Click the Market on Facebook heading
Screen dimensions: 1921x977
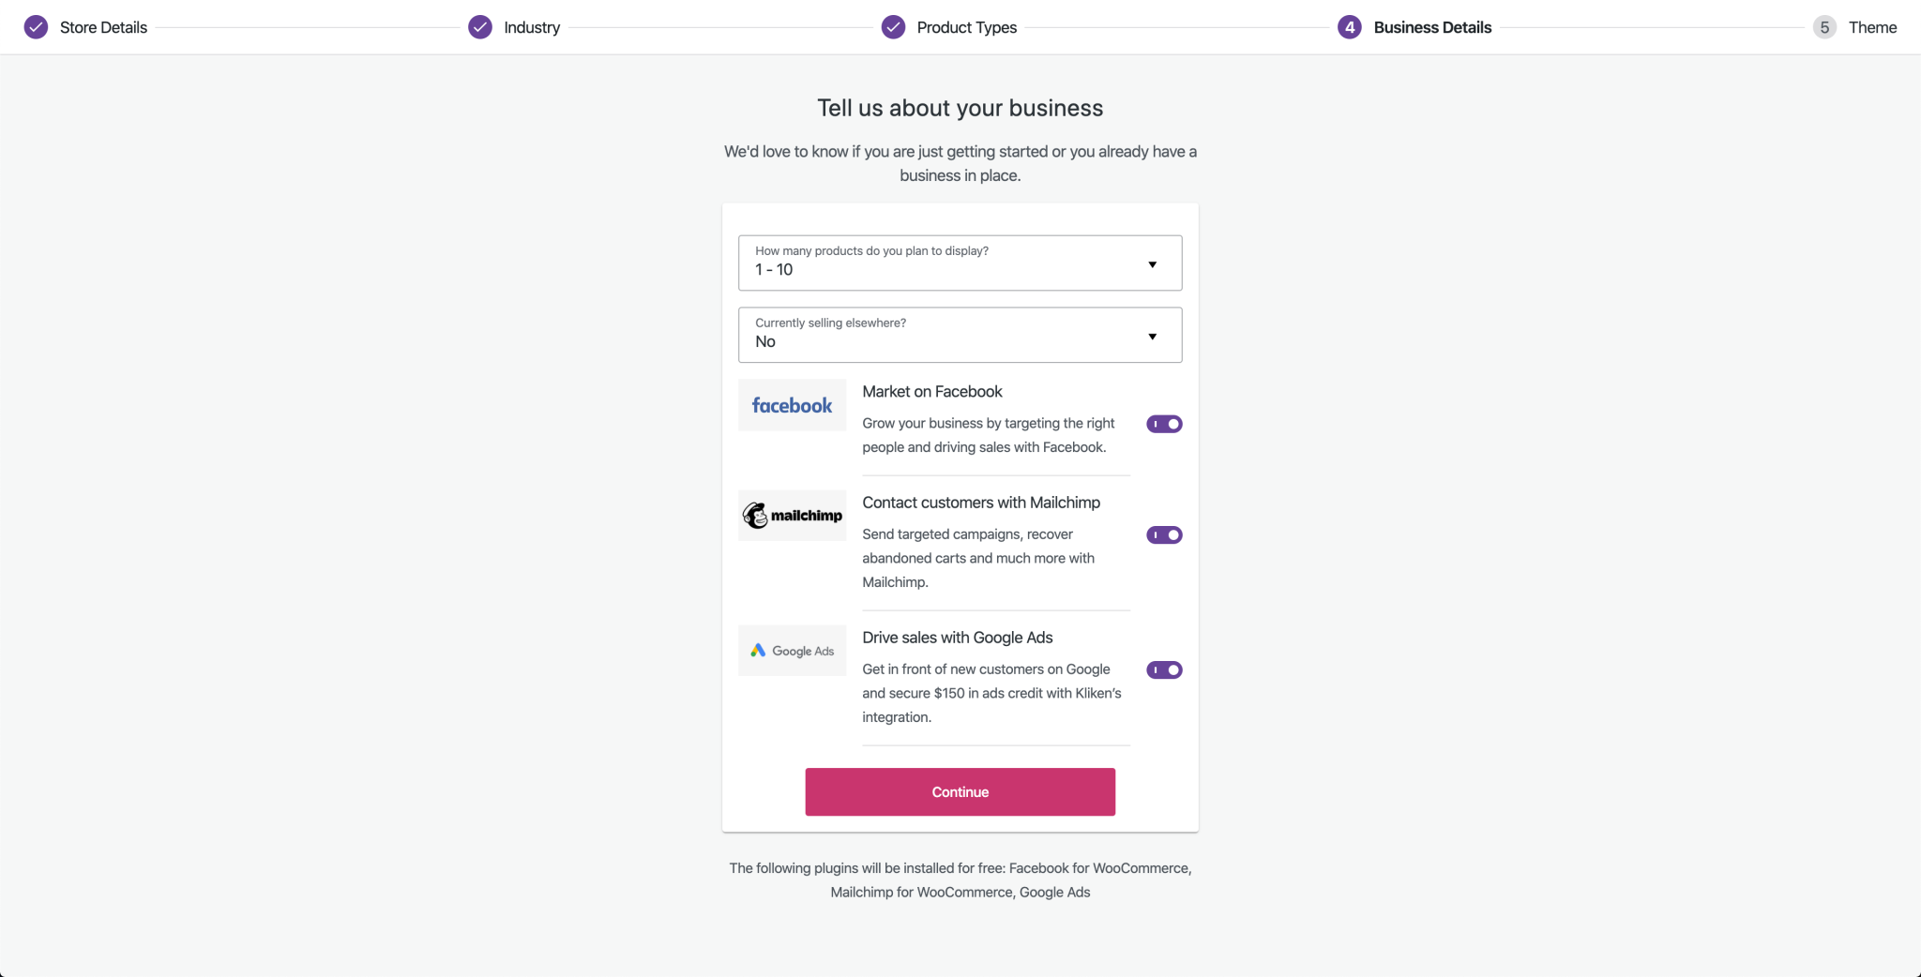point(932,392)
